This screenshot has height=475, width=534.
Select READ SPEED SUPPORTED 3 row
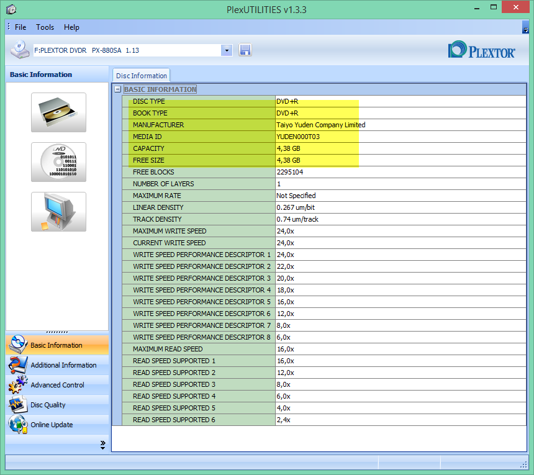(x=324, y=384)
